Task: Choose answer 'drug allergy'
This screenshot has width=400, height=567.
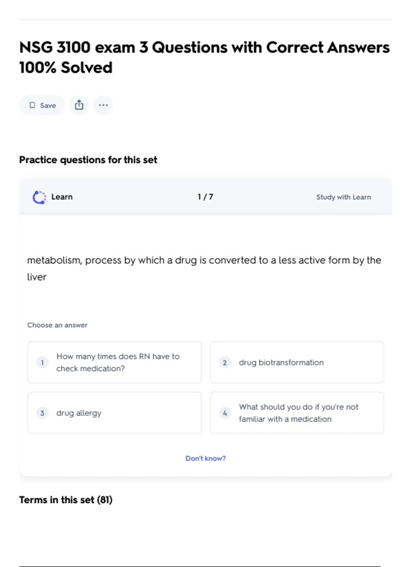Action: coord(79,413)
